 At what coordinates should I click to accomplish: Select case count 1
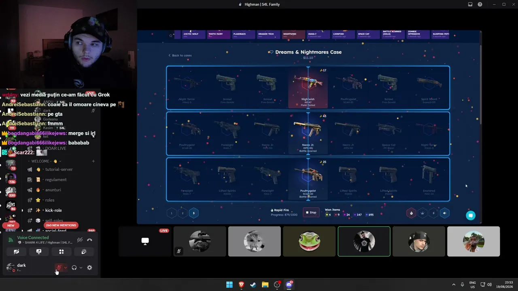tap(172, 213)
